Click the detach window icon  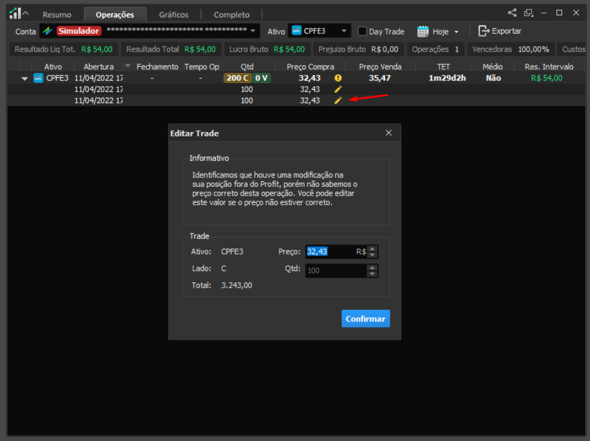528,13
